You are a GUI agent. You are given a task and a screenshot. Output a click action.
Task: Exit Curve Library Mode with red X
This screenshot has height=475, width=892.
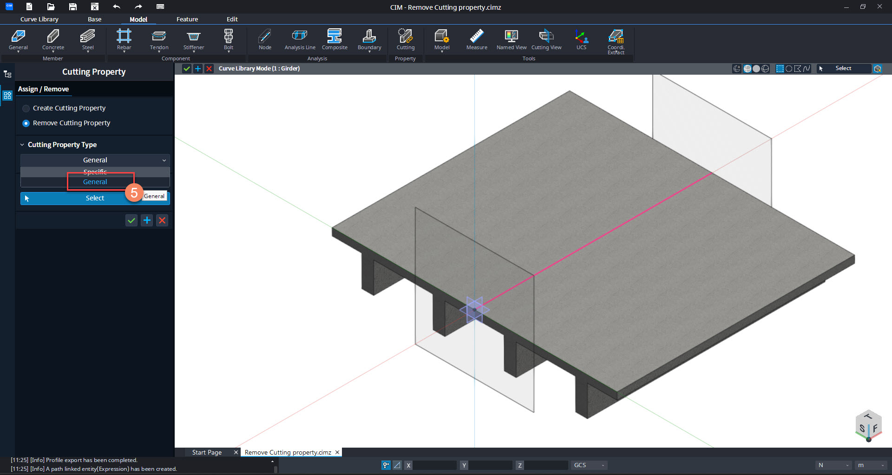(209, 69)
